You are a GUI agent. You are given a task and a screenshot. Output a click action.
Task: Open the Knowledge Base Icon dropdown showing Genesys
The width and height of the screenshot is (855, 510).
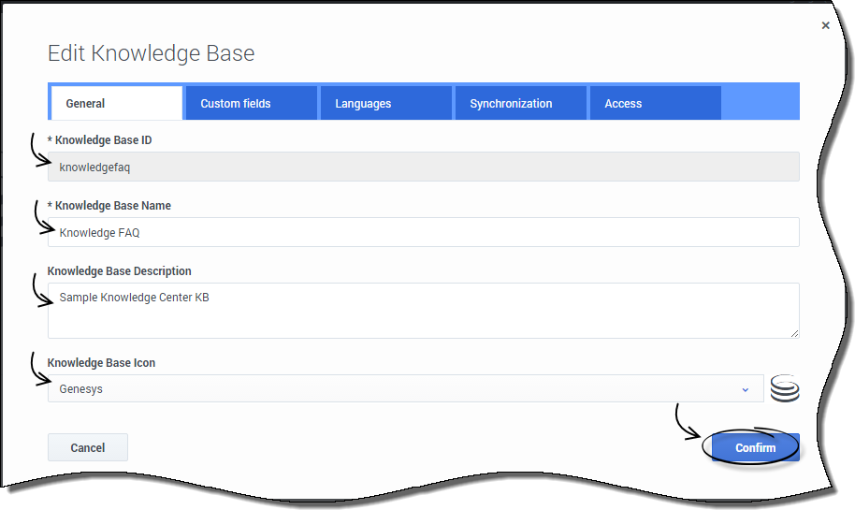click(404, 389)
